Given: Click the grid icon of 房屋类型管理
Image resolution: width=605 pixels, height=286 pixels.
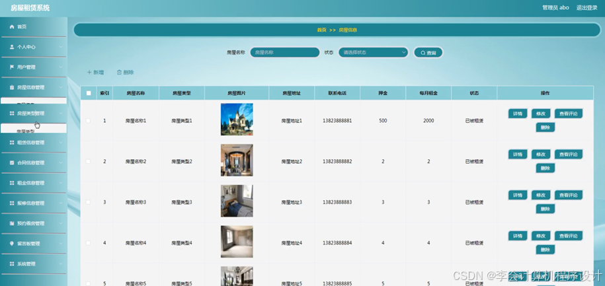Looking at the screenshot, I should 12,114.
